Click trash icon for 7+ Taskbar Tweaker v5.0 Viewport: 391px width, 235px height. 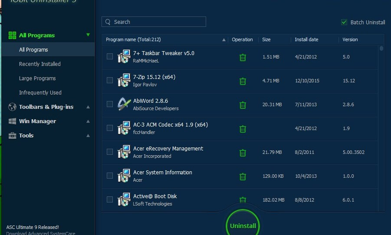click(243, 58)
